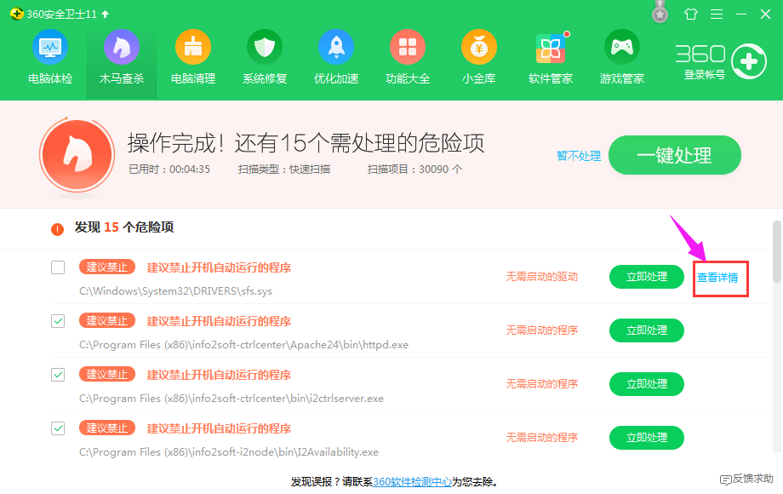Open the 系统修复 system repair shield icon
The width and height of the screenshot is (783, 494).
coord(265,48)
